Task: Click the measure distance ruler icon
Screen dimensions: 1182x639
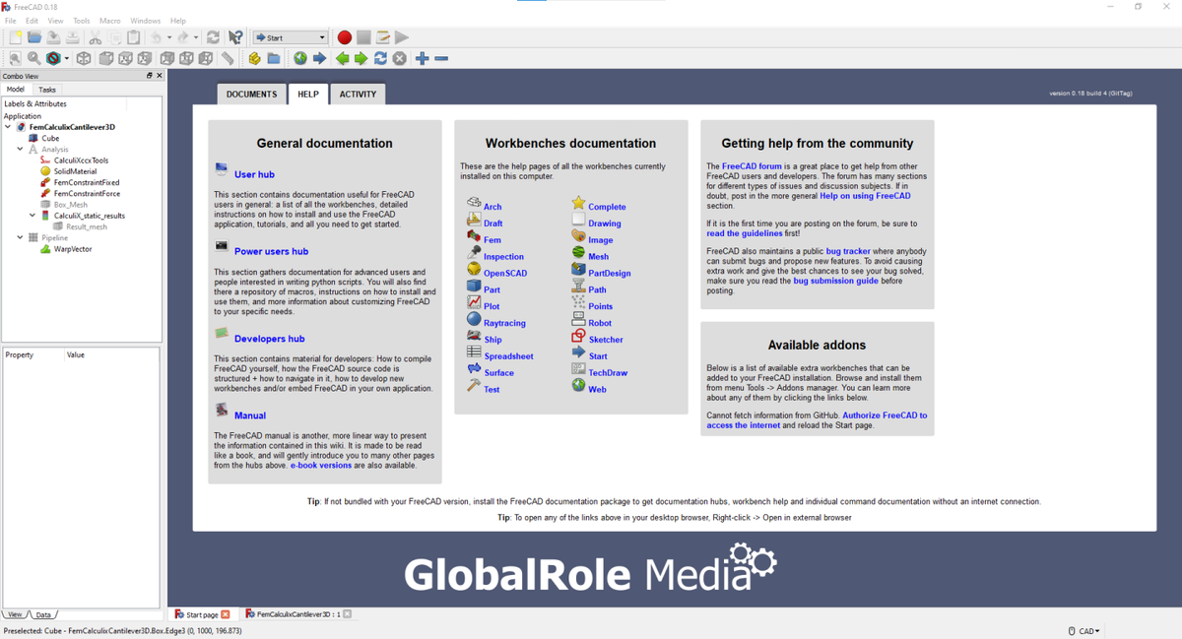Action: 228,59
